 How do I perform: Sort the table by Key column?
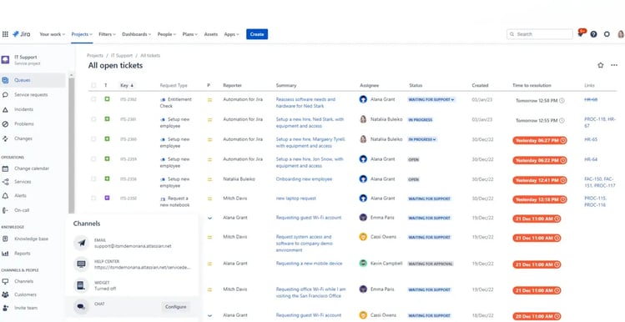tap(127, 85)
